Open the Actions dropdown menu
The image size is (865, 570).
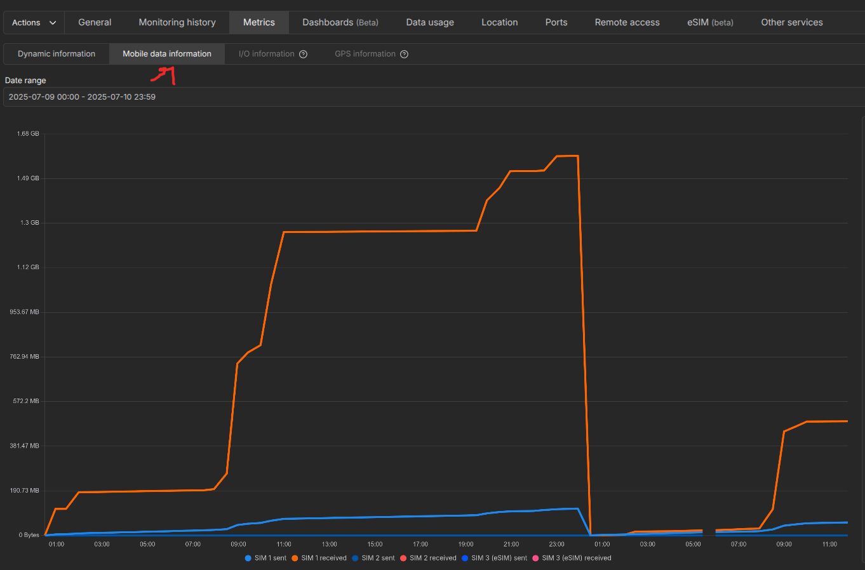34,23
